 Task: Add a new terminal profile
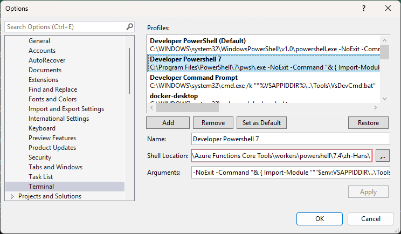tap(168, 123)
